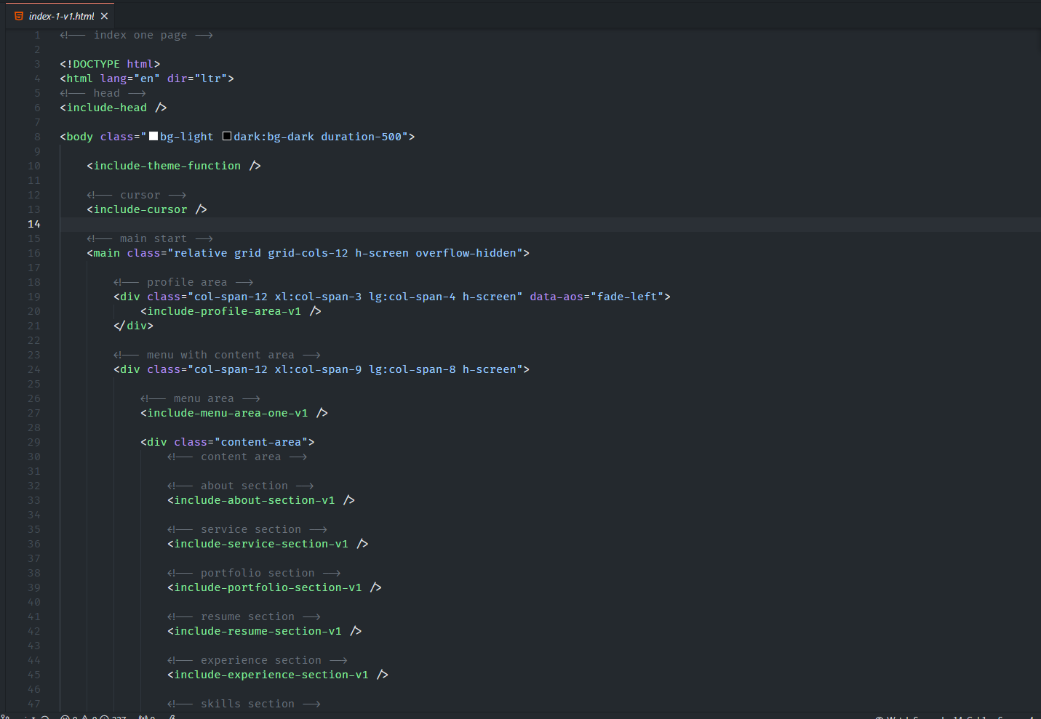Screen dimensions: 1041x719
Task: Click the '<include-experience-section-v1 />' tag
Action: 278,675
